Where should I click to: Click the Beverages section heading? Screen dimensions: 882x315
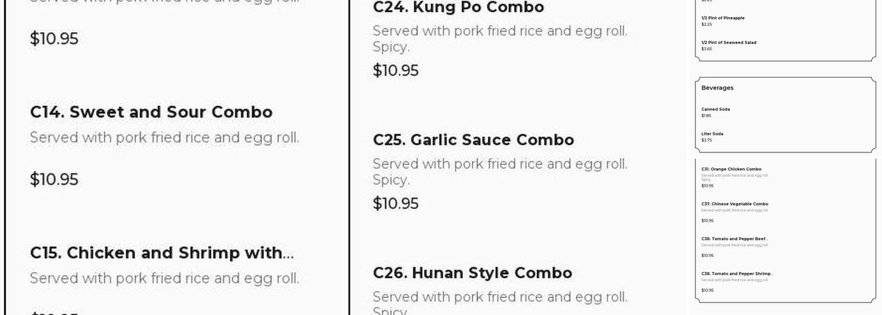coord(717,88)
